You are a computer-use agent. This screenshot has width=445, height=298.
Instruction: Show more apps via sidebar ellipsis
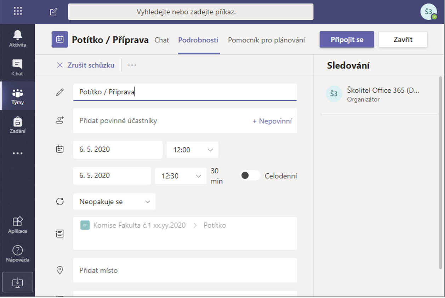[17, 154]
